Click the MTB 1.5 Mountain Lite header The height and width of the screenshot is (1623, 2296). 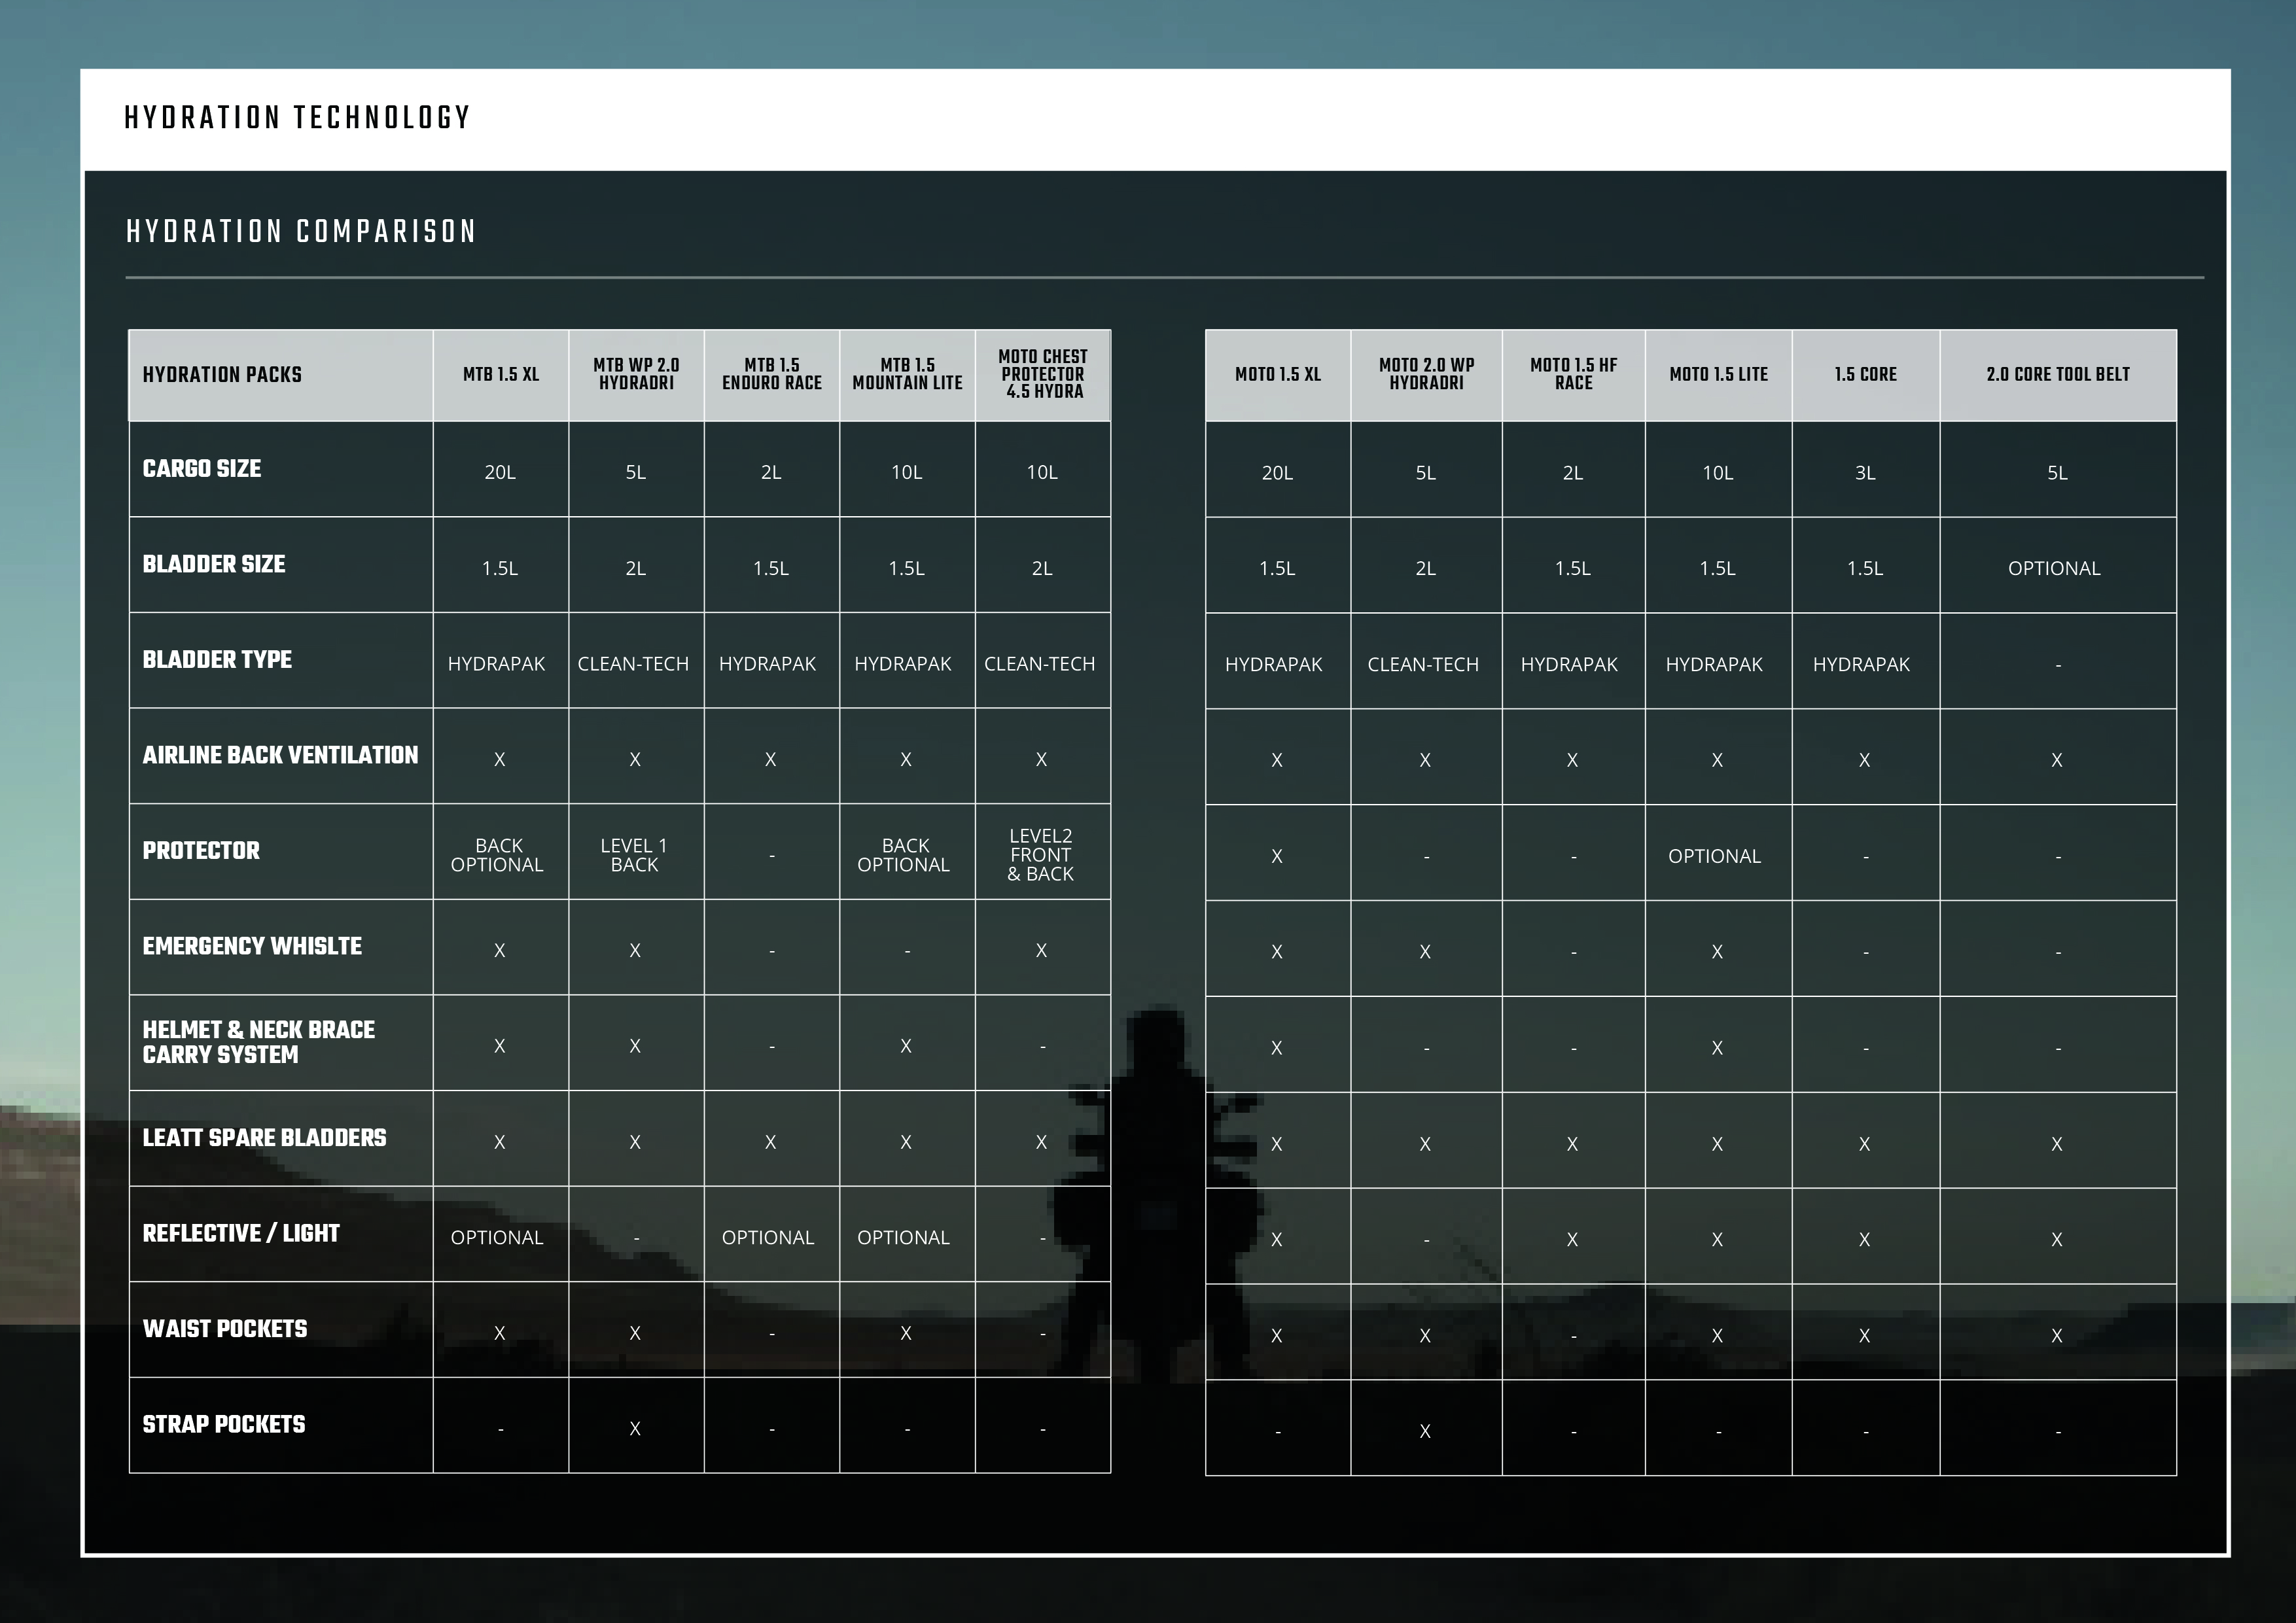tap(907, 374)
